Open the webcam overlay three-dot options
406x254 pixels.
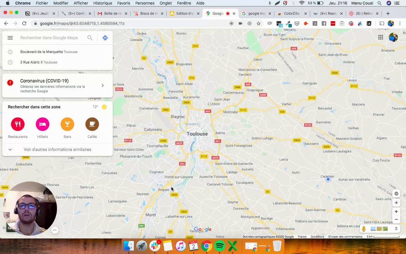click(55, 230)
